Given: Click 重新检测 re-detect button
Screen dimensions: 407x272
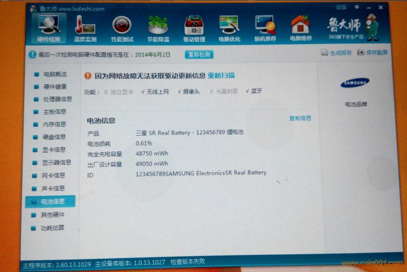Looking at the screenshot, I should coord(199,55).
